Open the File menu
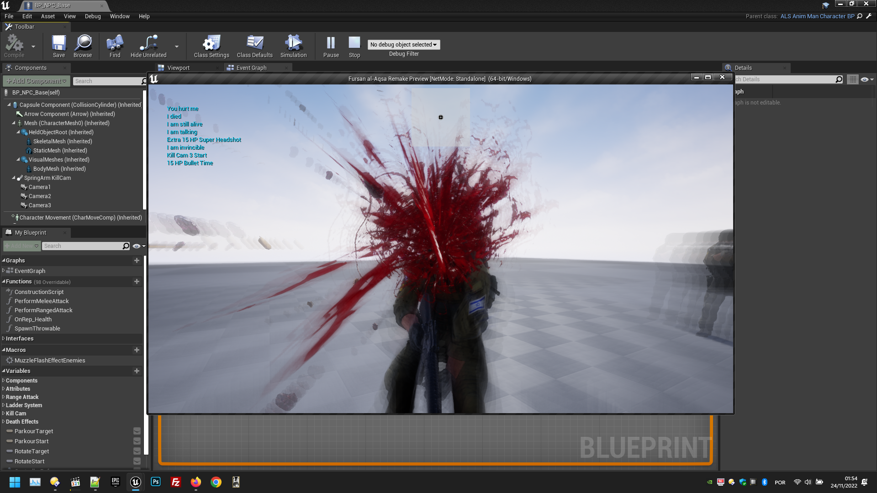The height and width of the screenshot is (493, 877). (9, 16)
